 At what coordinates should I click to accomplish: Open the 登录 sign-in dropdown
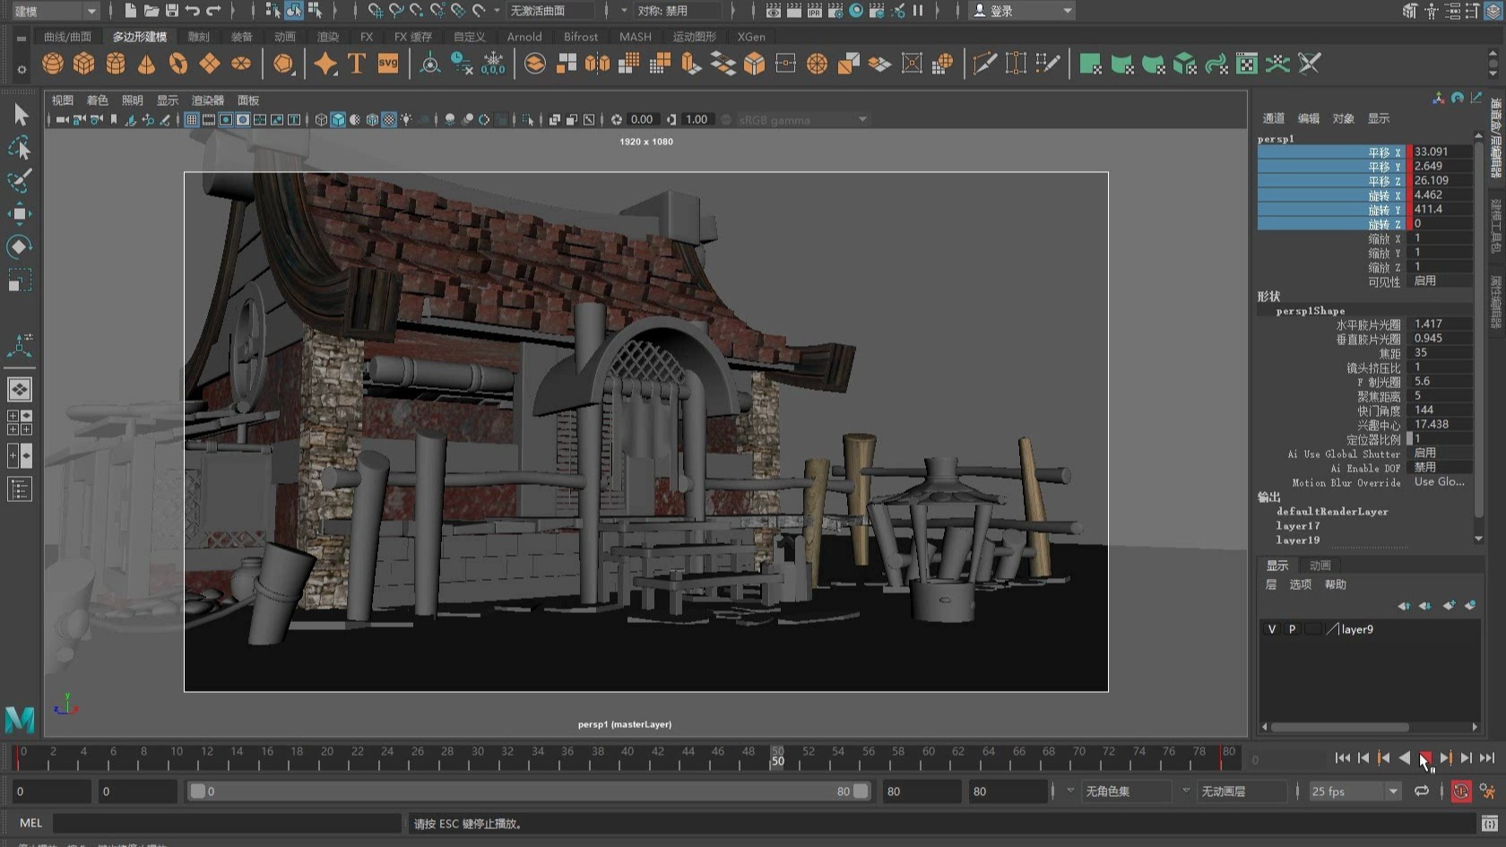pyautogui.click(x=1023, y=11)
